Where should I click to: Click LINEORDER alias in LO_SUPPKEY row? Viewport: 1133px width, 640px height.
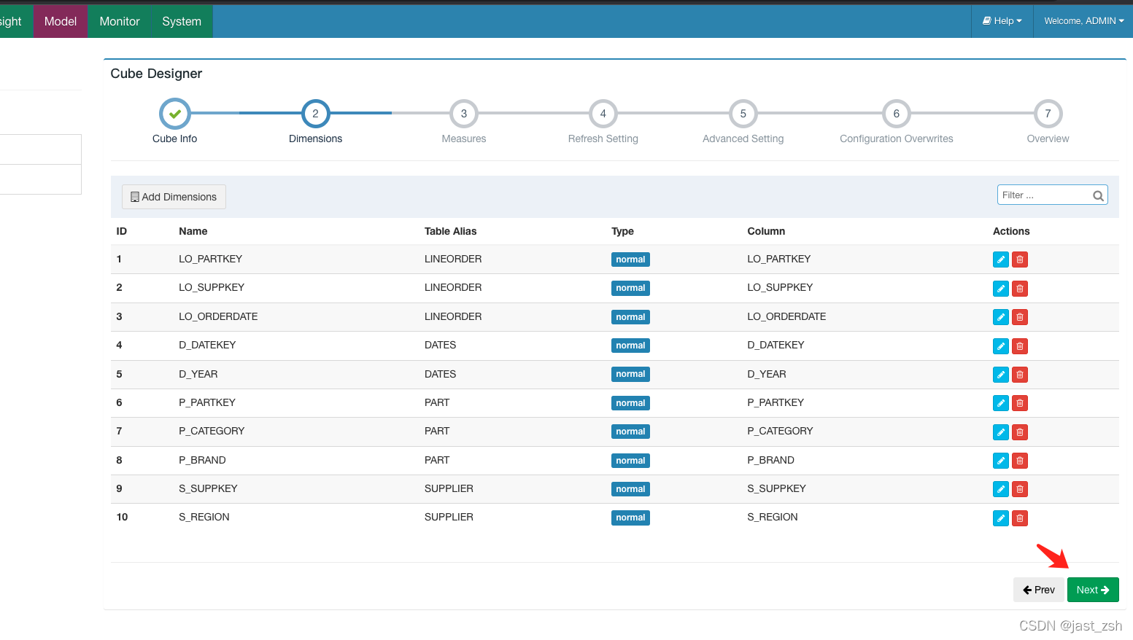[453, 287]
